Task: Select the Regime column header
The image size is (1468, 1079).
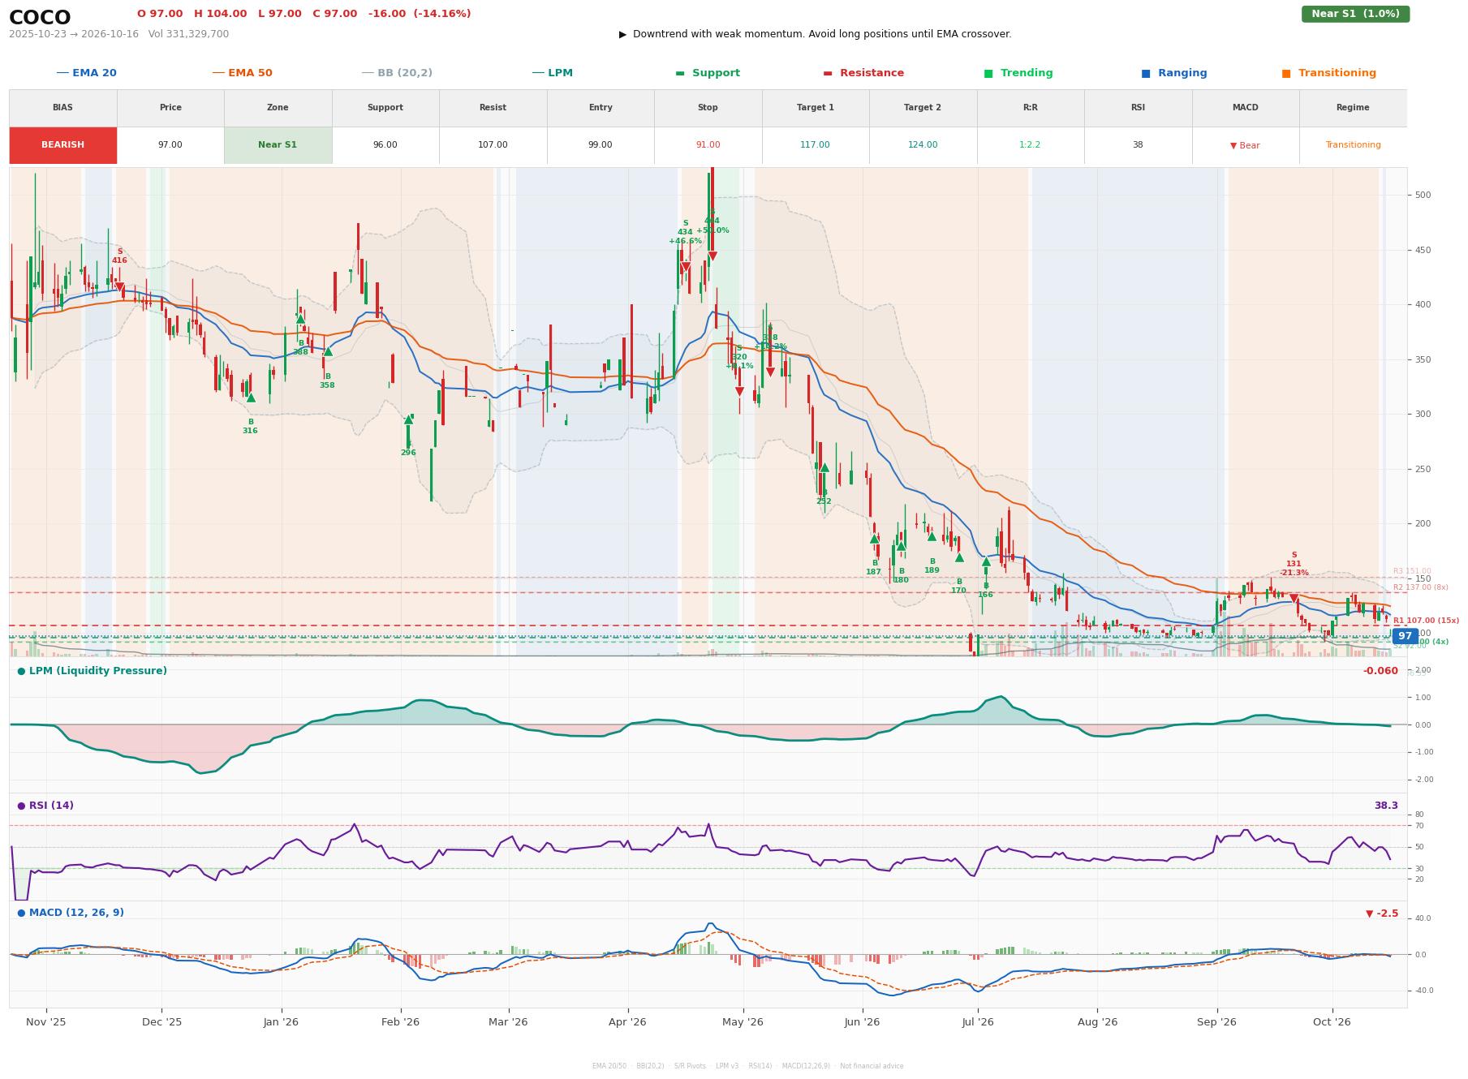Action: click(x=1353, y=108)
